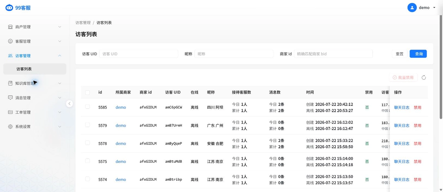This screenshot has height=192, width=443.
Task: Click 禁用 for visitor 5578
Action: pyautogui.click(x=418, y=143)
